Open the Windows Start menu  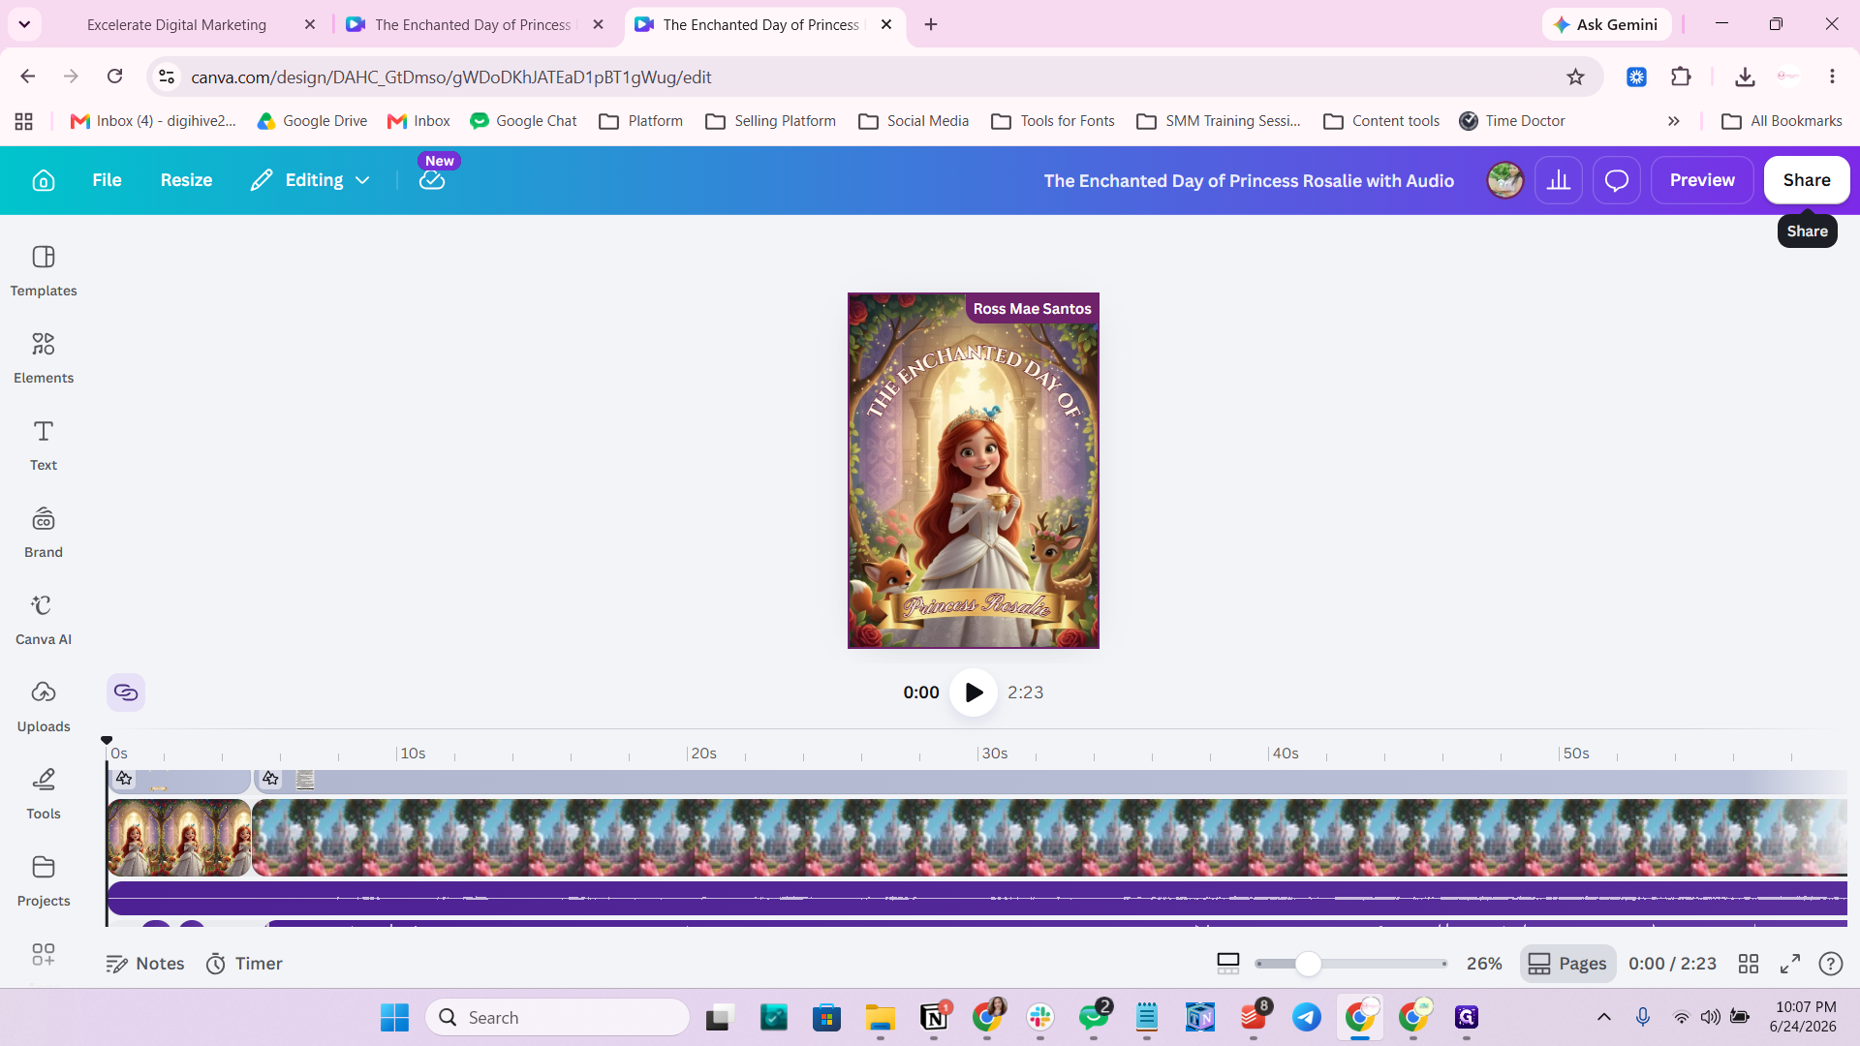coord(394,1017)
